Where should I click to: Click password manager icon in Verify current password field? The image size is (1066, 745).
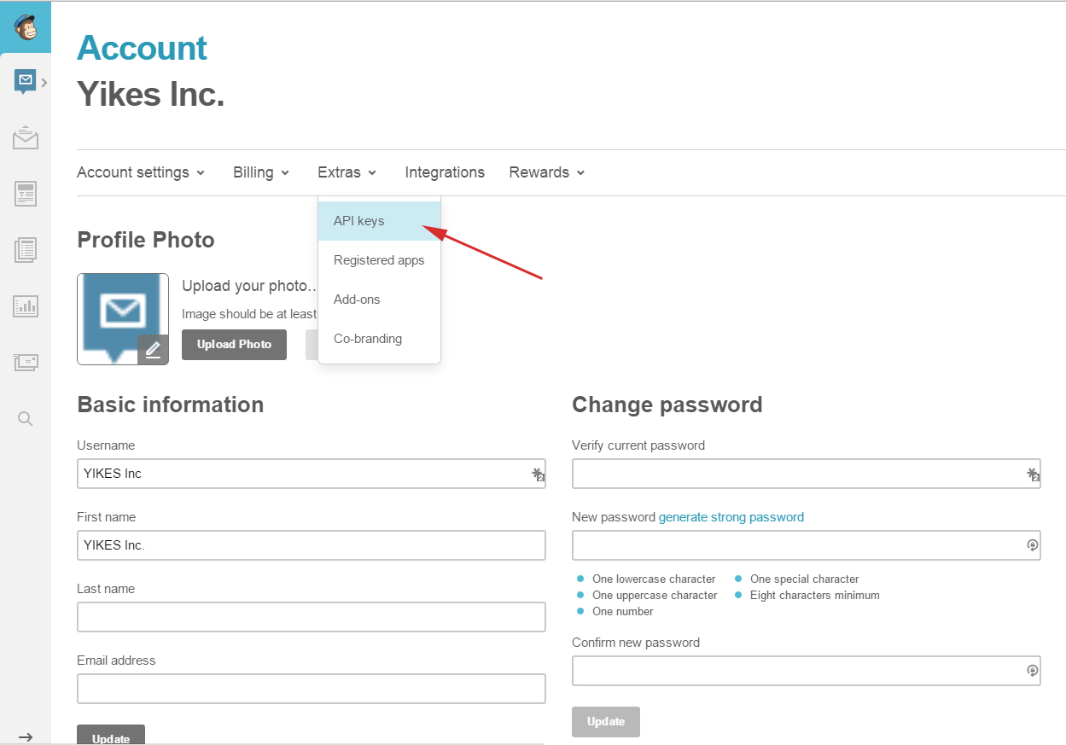coord(1033,474)
